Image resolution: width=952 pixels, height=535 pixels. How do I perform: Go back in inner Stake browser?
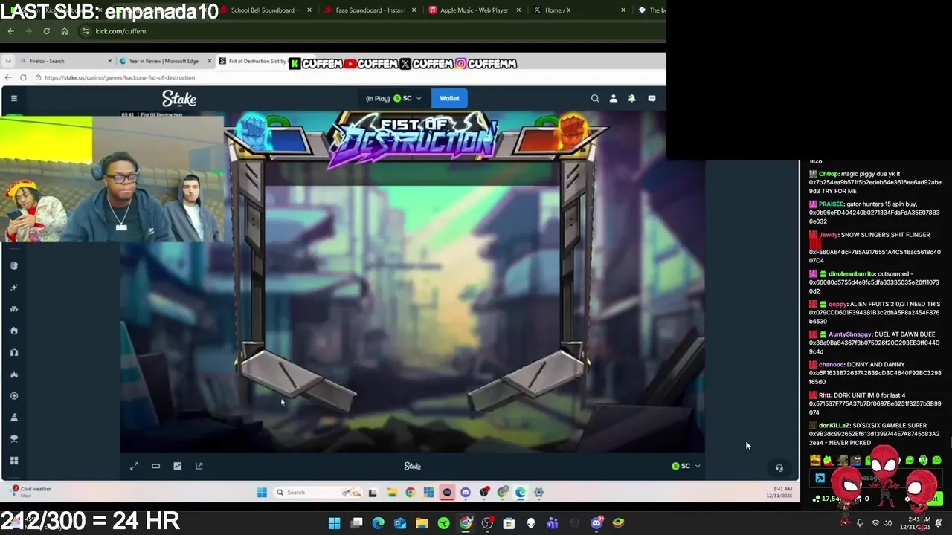click(x=7, y=77)
